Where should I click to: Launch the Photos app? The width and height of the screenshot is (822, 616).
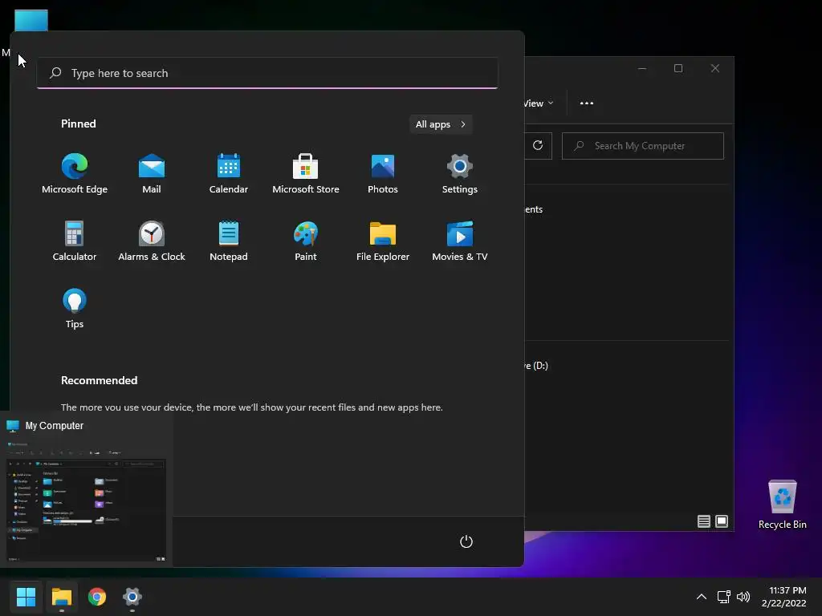[x=383, y=173]
